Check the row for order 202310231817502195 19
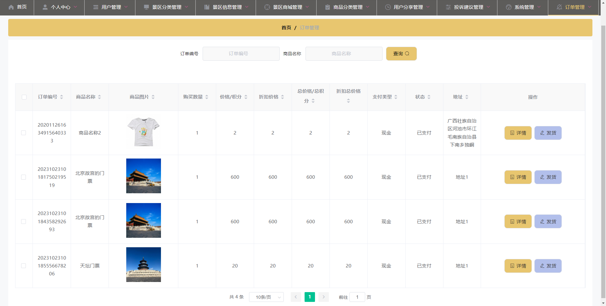The height and width of the screenshot is (306, 606). point(24,177)
